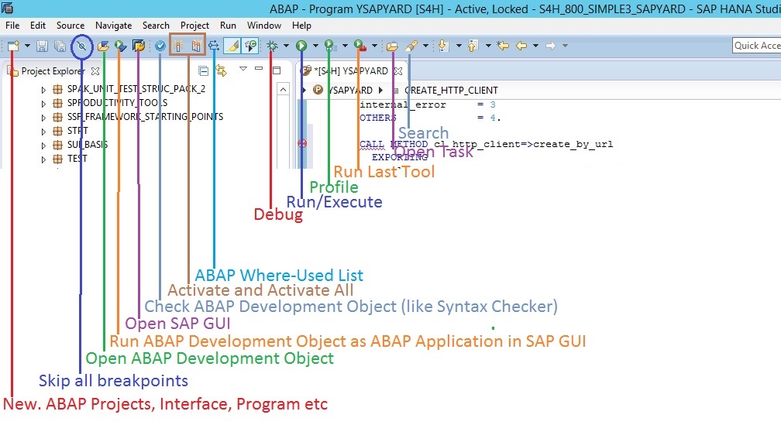Open dropdown arrow next to New icon
781x425 pixels.
27,46
